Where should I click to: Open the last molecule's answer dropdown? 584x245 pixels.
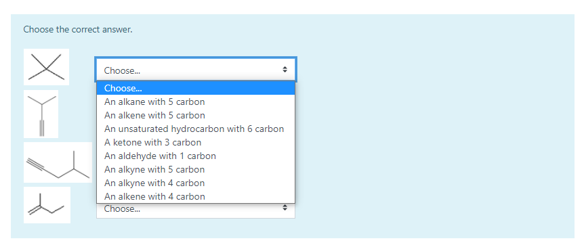196,210
